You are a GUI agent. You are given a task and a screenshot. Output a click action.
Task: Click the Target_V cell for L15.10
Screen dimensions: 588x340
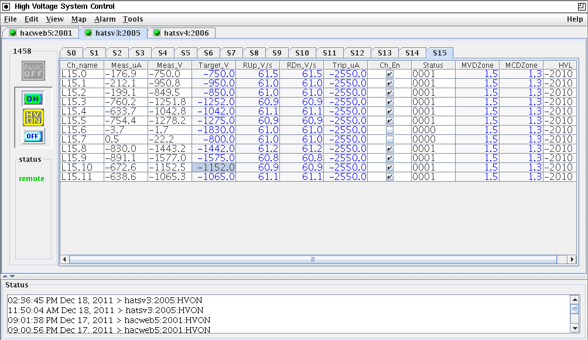point(214,168)
